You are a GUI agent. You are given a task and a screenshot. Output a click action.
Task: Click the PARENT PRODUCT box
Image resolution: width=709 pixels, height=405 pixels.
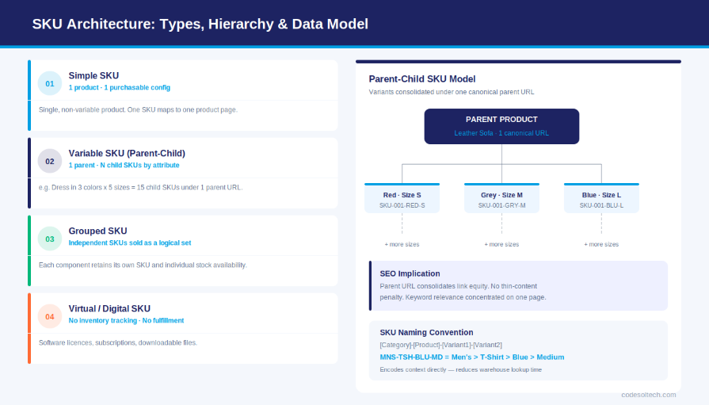(501, 126)
